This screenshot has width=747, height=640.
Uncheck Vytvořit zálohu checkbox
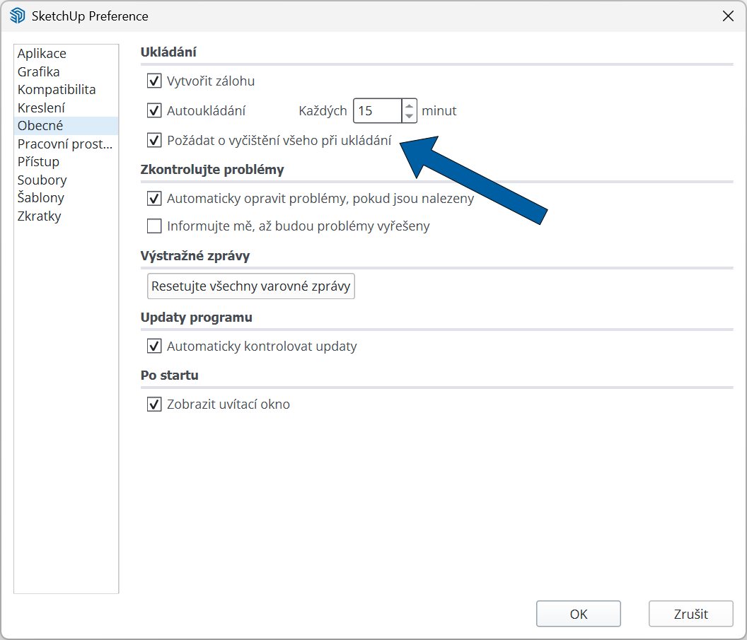tap(154, 81)
